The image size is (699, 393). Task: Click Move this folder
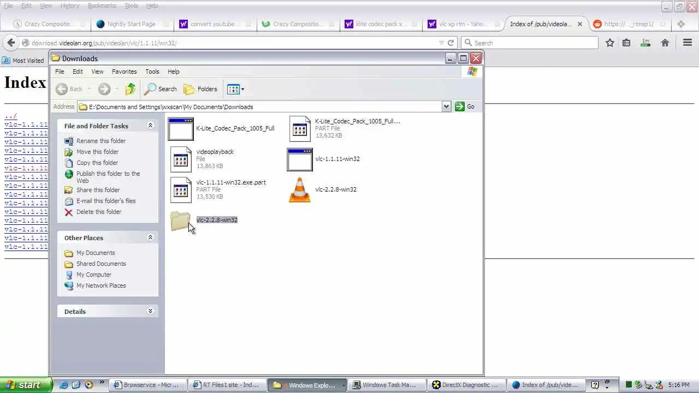(x=97, y=152)
